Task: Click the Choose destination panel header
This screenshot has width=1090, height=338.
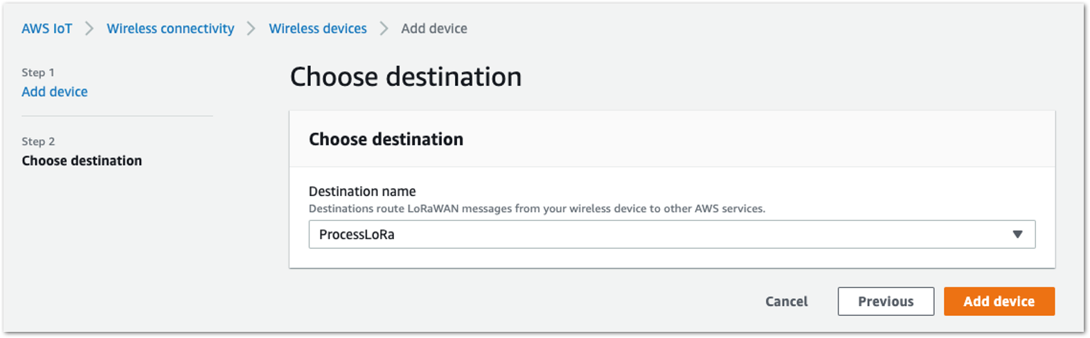Action: [386, 139]
